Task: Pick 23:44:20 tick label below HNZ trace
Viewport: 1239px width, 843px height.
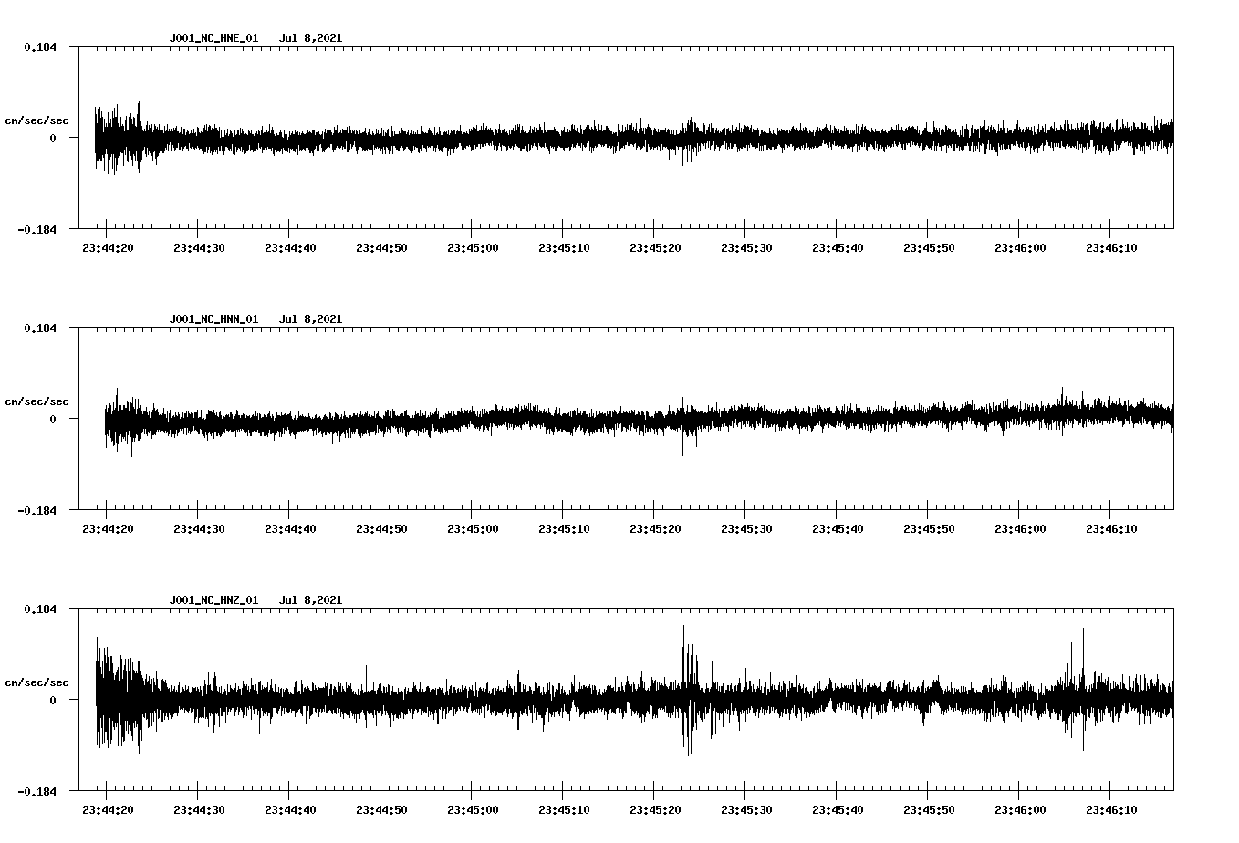Action: 108,809
